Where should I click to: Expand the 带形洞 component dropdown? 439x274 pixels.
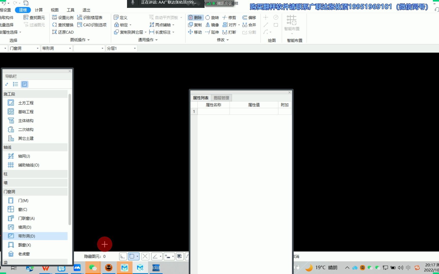pos(70,48)
